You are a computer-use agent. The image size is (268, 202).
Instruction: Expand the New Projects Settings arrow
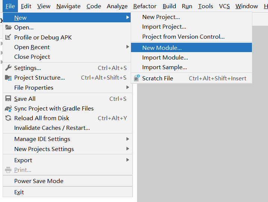tap(128, 149)
